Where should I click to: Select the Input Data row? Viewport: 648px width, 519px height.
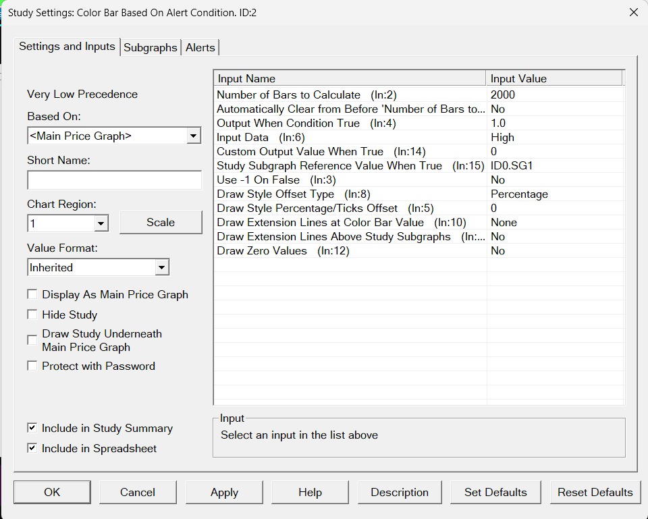(x=350, y=137)
